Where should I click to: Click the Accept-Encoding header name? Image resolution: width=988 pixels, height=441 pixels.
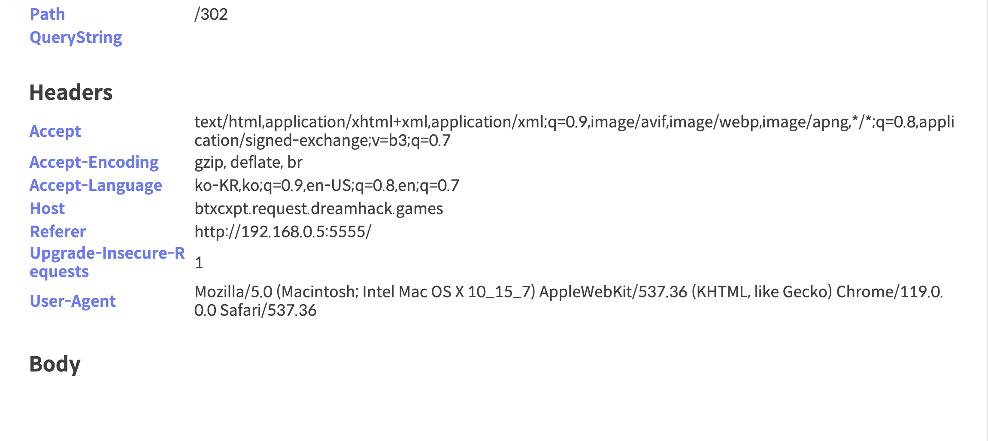(x=94, y=162)
